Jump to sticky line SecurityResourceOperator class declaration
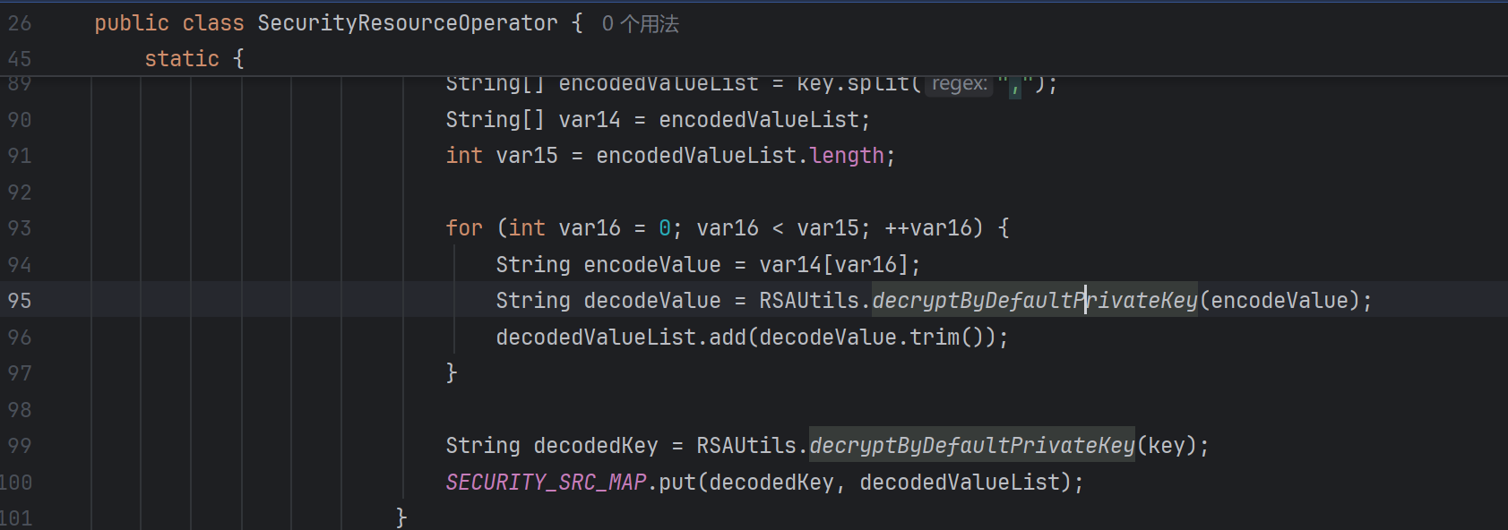Image resolution: width=1508 pixels, height=530 pixels. (407, 23)
